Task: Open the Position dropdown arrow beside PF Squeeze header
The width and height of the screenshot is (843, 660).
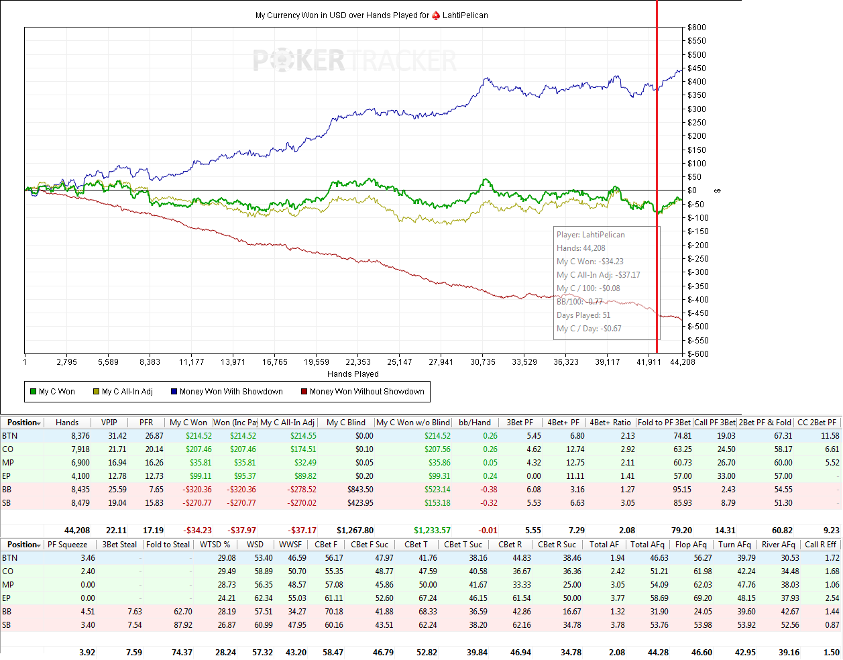Action: [x=39, y=545]
